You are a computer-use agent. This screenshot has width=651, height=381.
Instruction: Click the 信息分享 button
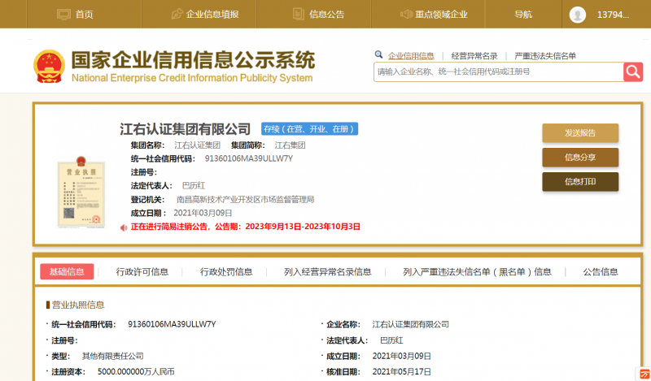(580, 158)
